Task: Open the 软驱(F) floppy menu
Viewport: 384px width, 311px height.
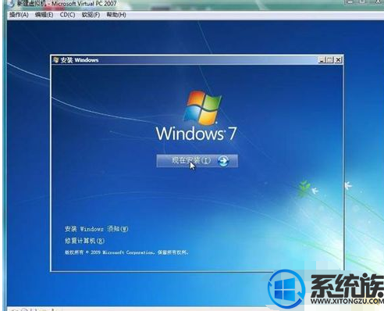Action: (x=91, y=15)
